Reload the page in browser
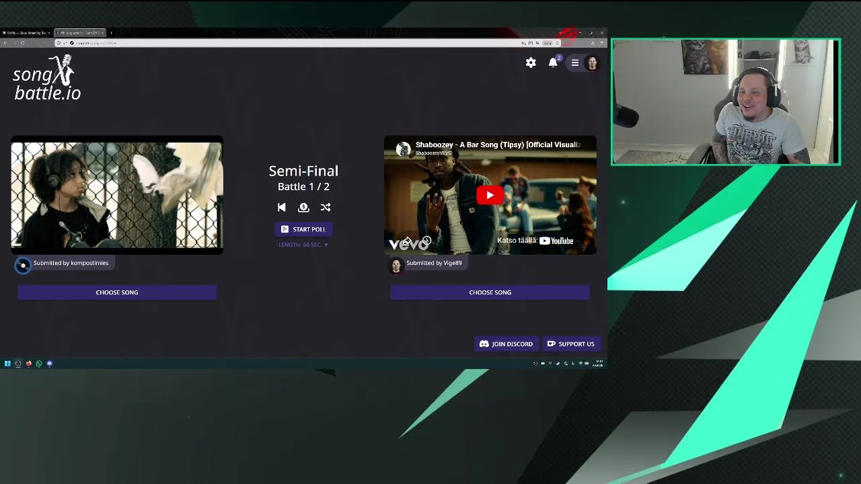 [x=23, y=43]
